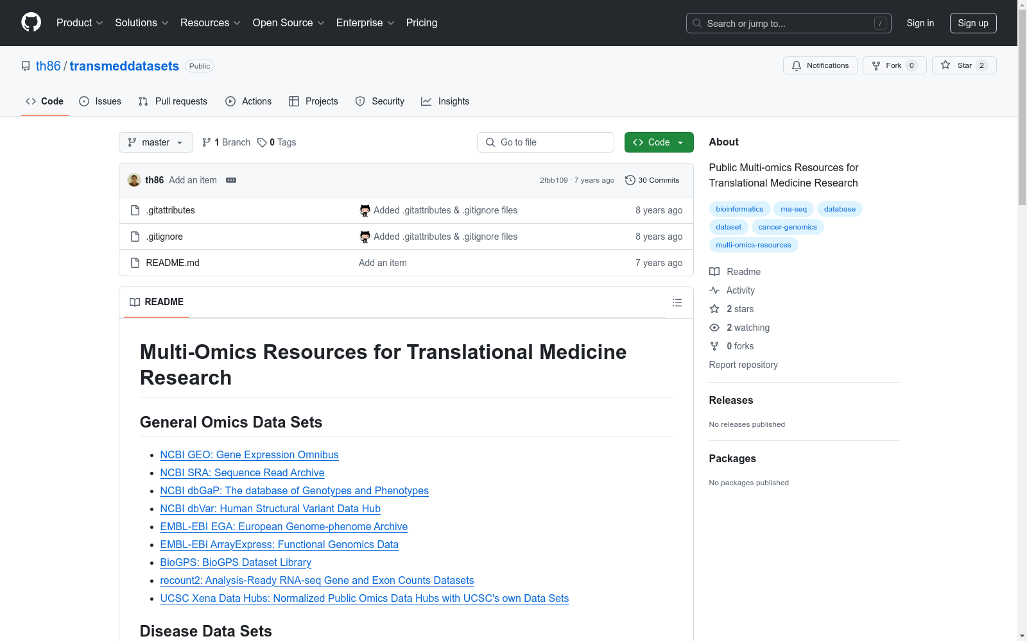The image size is (1027, 641).
Task: Click the database topic tag
Action: (840, 209)
